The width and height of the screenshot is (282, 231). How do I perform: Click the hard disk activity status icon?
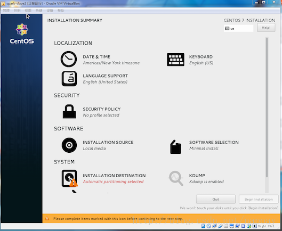(x=203, y=226)
